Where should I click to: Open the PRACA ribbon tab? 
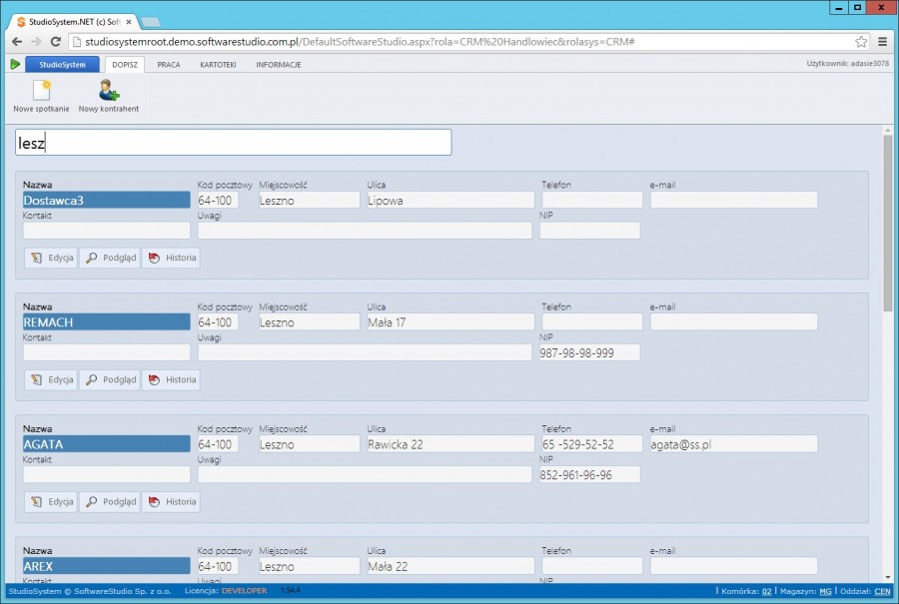click(x=169, y=65)
